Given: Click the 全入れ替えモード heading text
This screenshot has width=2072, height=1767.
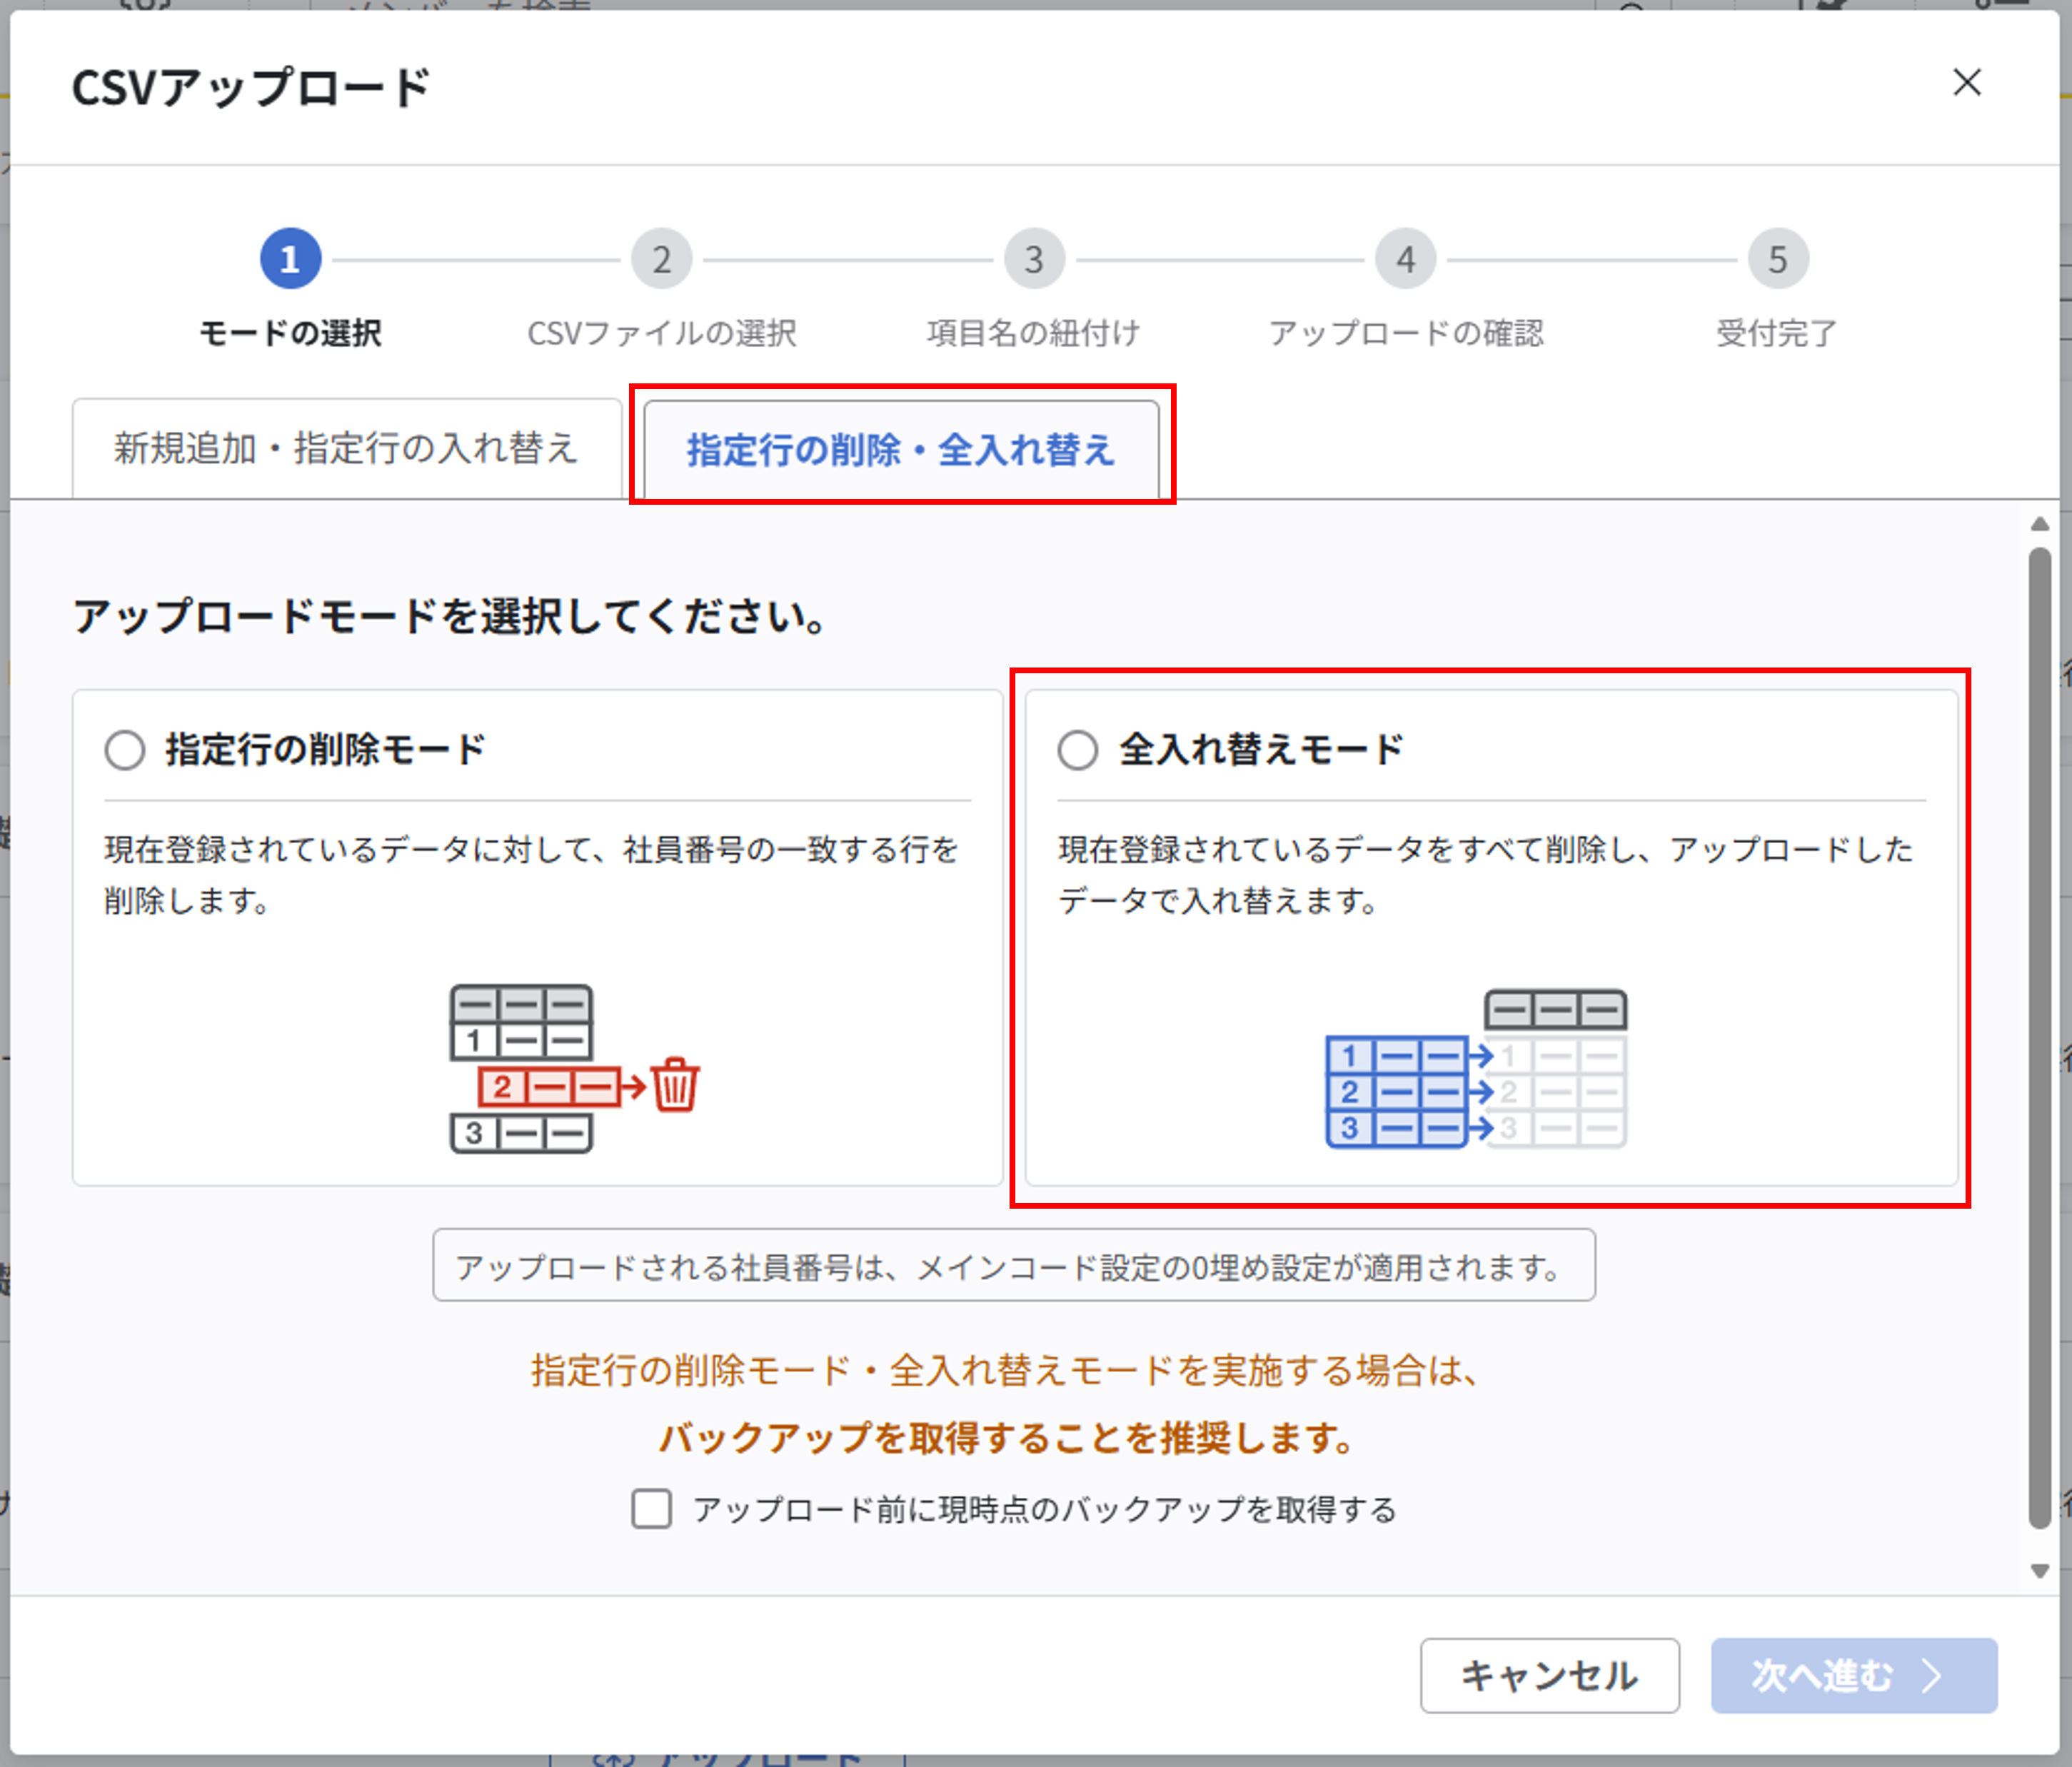Looking at the screenshot, I should click(x=1261, y=749).
